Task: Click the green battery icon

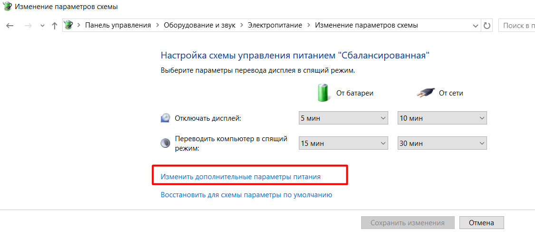Action: (x=323, y=93)
